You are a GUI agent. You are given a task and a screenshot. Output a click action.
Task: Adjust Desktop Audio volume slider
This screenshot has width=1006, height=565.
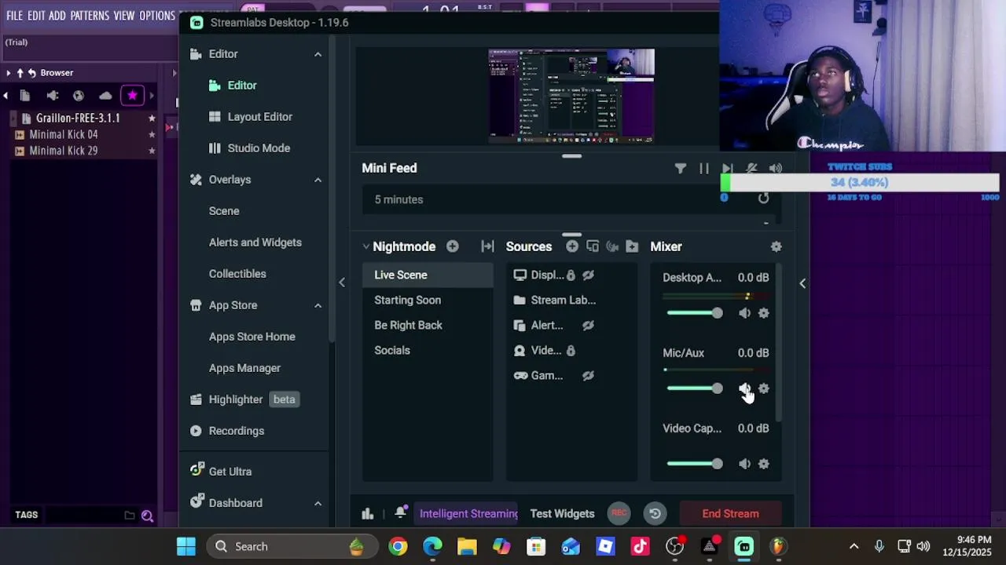coord(695,313)
